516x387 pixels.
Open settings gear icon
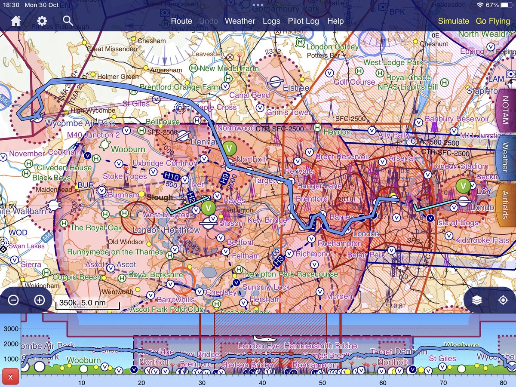tap(42, 21)
